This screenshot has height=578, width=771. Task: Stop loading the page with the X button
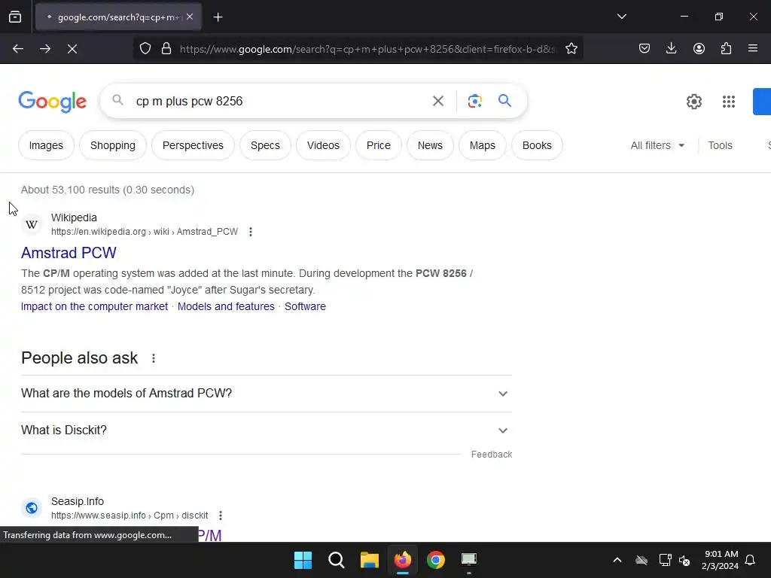pos(72,49)
